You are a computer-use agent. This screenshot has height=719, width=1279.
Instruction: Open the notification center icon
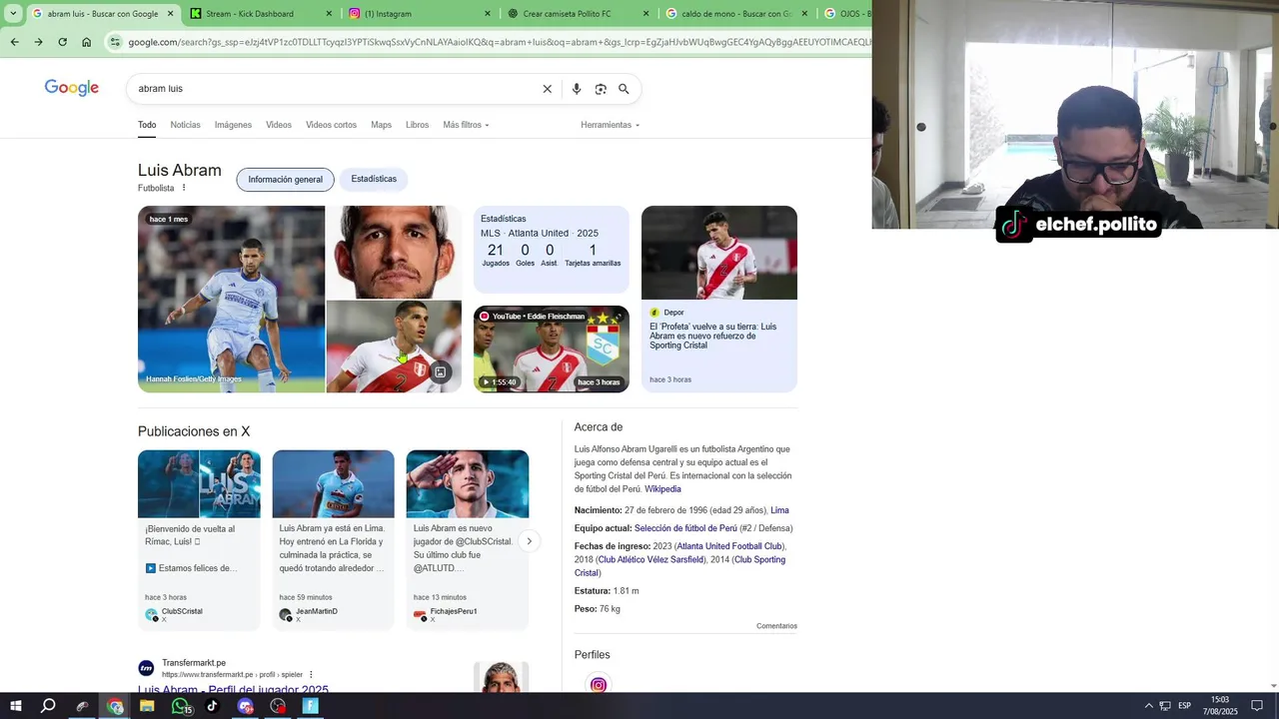pos(1257,706)
